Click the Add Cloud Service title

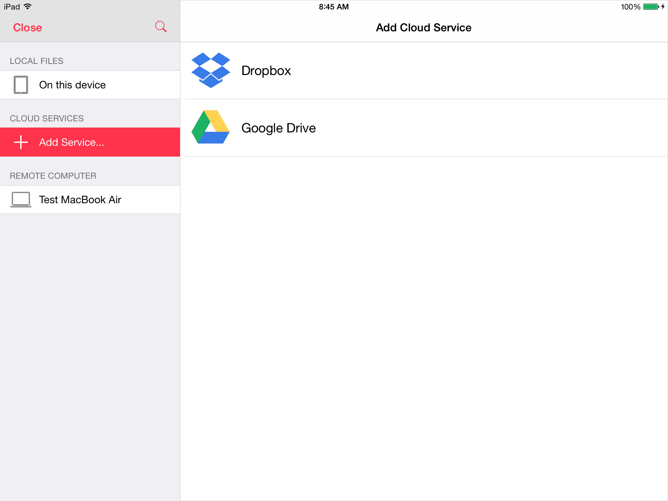point(424,28)
